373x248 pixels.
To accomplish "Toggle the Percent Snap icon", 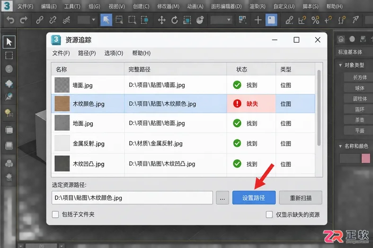I will pos(315,20).
